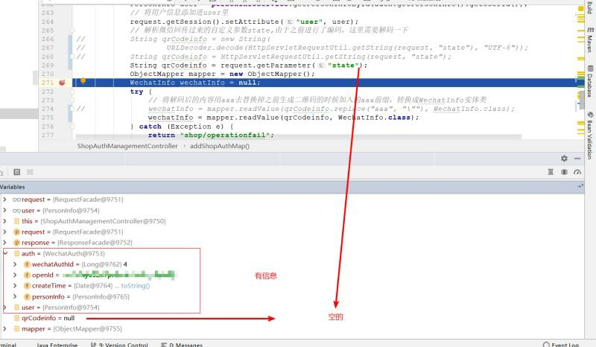The width and height of the screenshot is (596, 347).
Task: Click the Variables panel header
Action: tap(292, 187)
